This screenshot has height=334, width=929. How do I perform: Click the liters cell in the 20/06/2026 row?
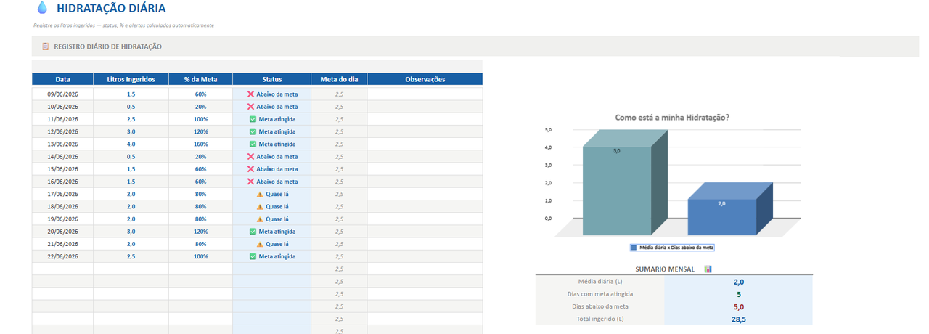click(x=131, y=231)
